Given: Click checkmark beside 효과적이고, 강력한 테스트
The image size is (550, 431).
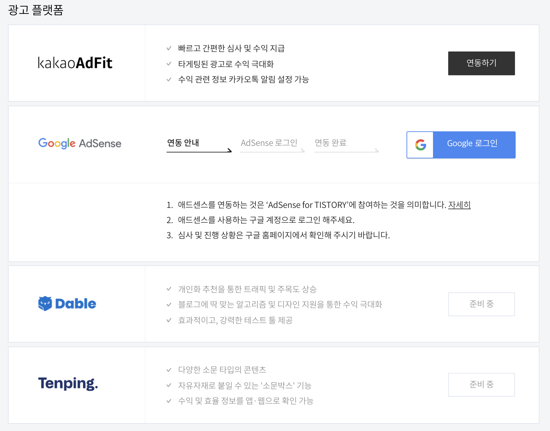Looking at the screenshot, I should click(169, 320).
